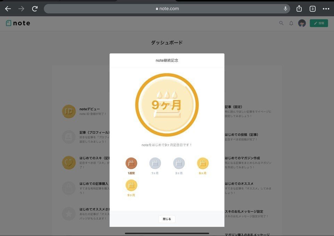Select the 1ヶ月 silver badge
This screenshot has width=334, height=236.
[155, 163]
